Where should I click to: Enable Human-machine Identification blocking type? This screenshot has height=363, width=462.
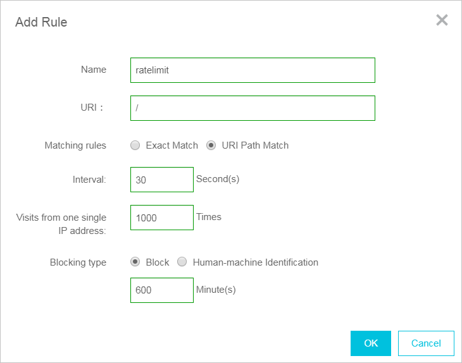(x=182, y=262)
